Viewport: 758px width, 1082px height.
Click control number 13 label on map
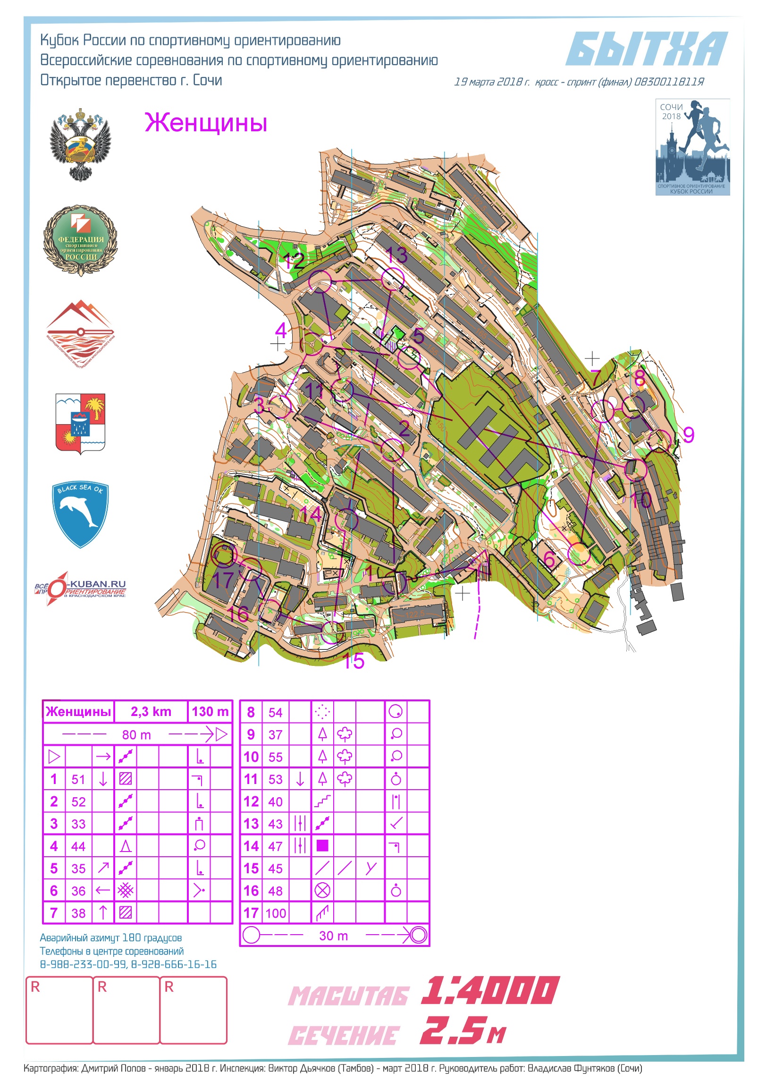[397, 256]
